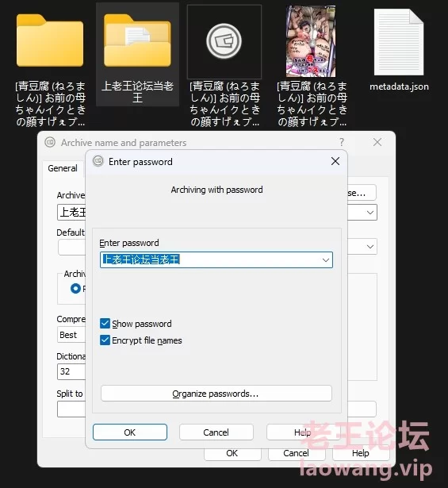448x488 pixels.
Task: Click the manga cover image thumbnail
Action: [x=311, y=41]
